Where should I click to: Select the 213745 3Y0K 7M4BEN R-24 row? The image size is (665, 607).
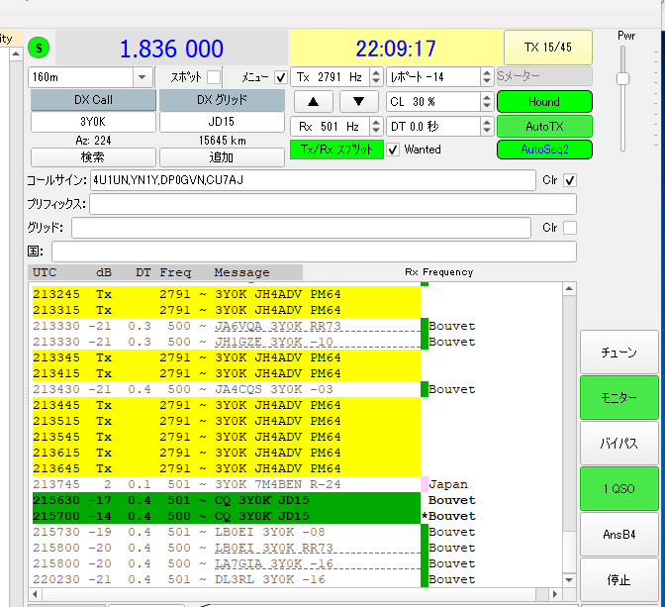coord(227,484)
